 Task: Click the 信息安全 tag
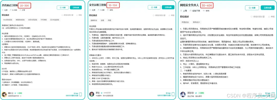coord(94,20)
